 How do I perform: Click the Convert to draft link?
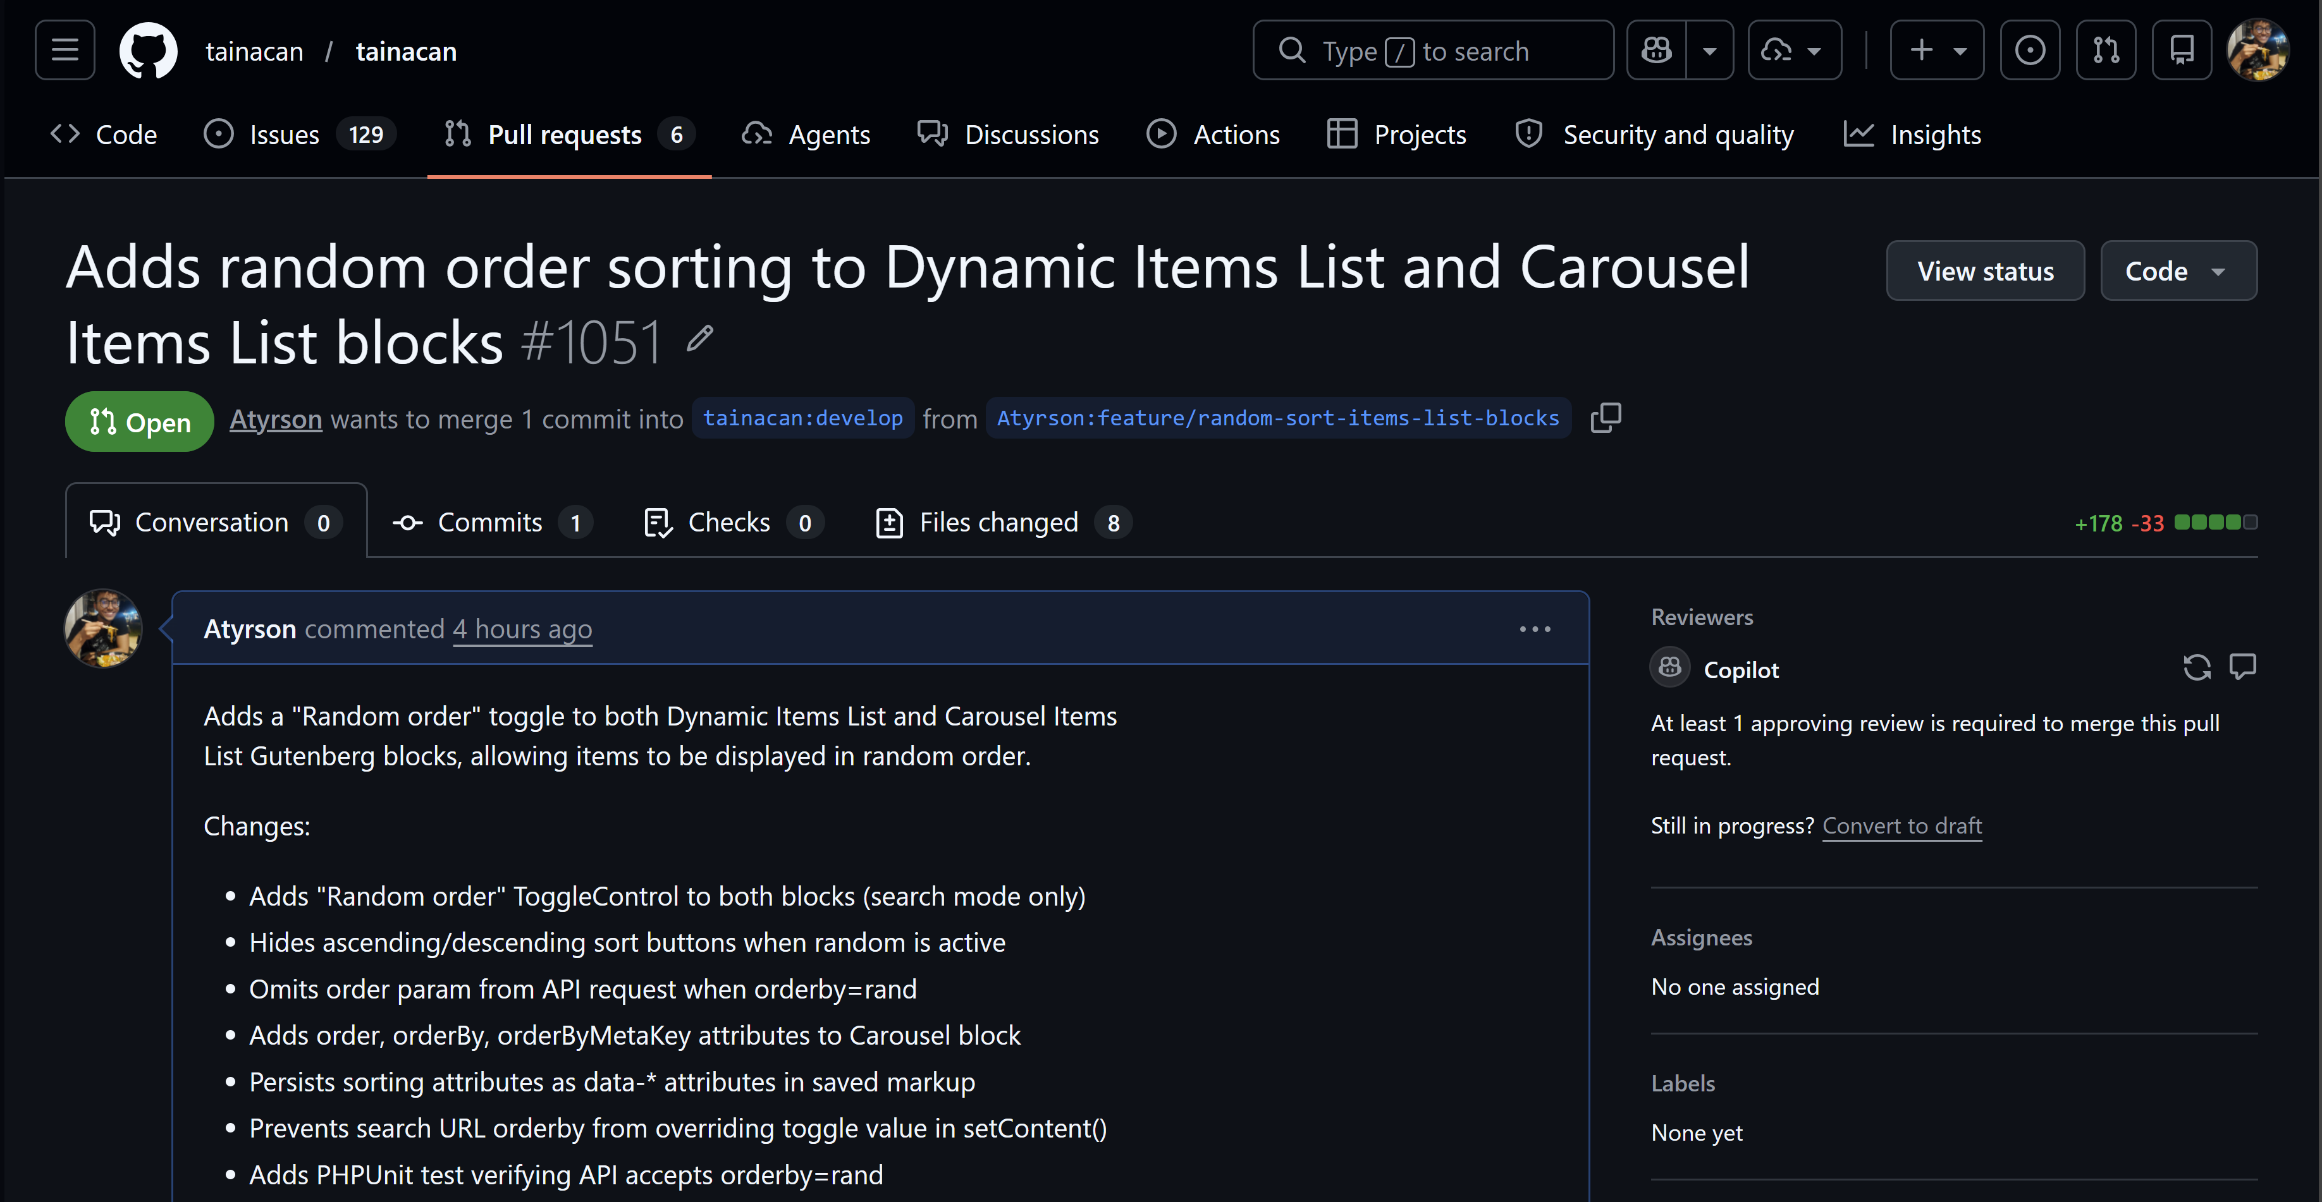(1902, 825)
